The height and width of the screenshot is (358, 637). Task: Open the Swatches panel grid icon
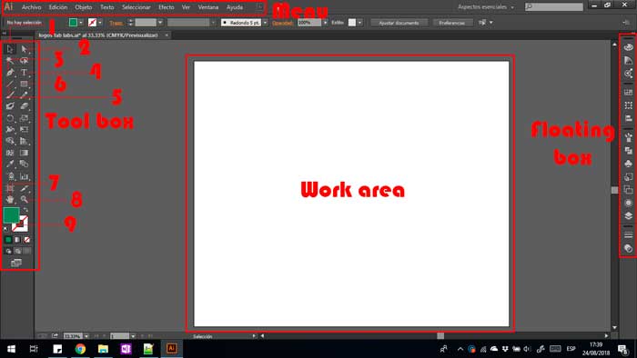629,93
